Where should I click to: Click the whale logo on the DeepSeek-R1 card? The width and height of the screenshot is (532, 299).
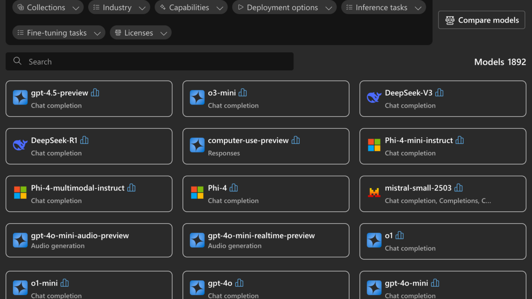(x=20, y=145)
